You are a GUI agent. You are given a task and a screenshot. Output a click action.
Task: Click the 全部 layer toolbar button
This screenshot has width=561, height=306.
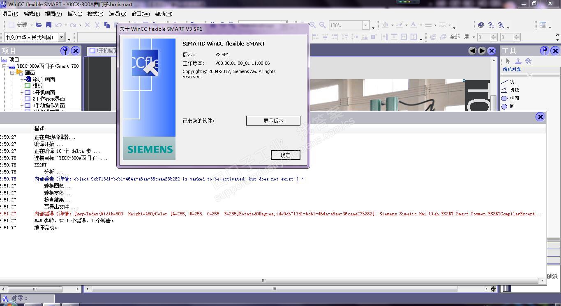(455, 37)
